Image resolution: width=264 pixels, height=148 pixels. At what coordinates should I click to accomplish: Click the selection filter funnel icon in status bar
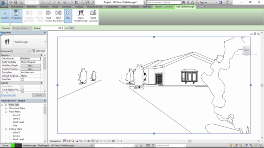pos(261,146)
